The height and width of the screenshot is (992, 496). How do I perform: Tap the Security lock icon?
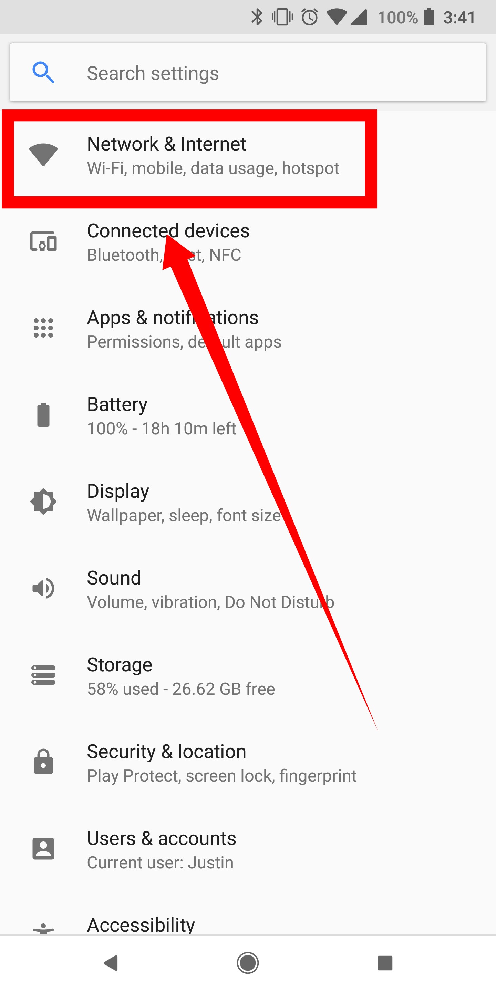(43, 762)
